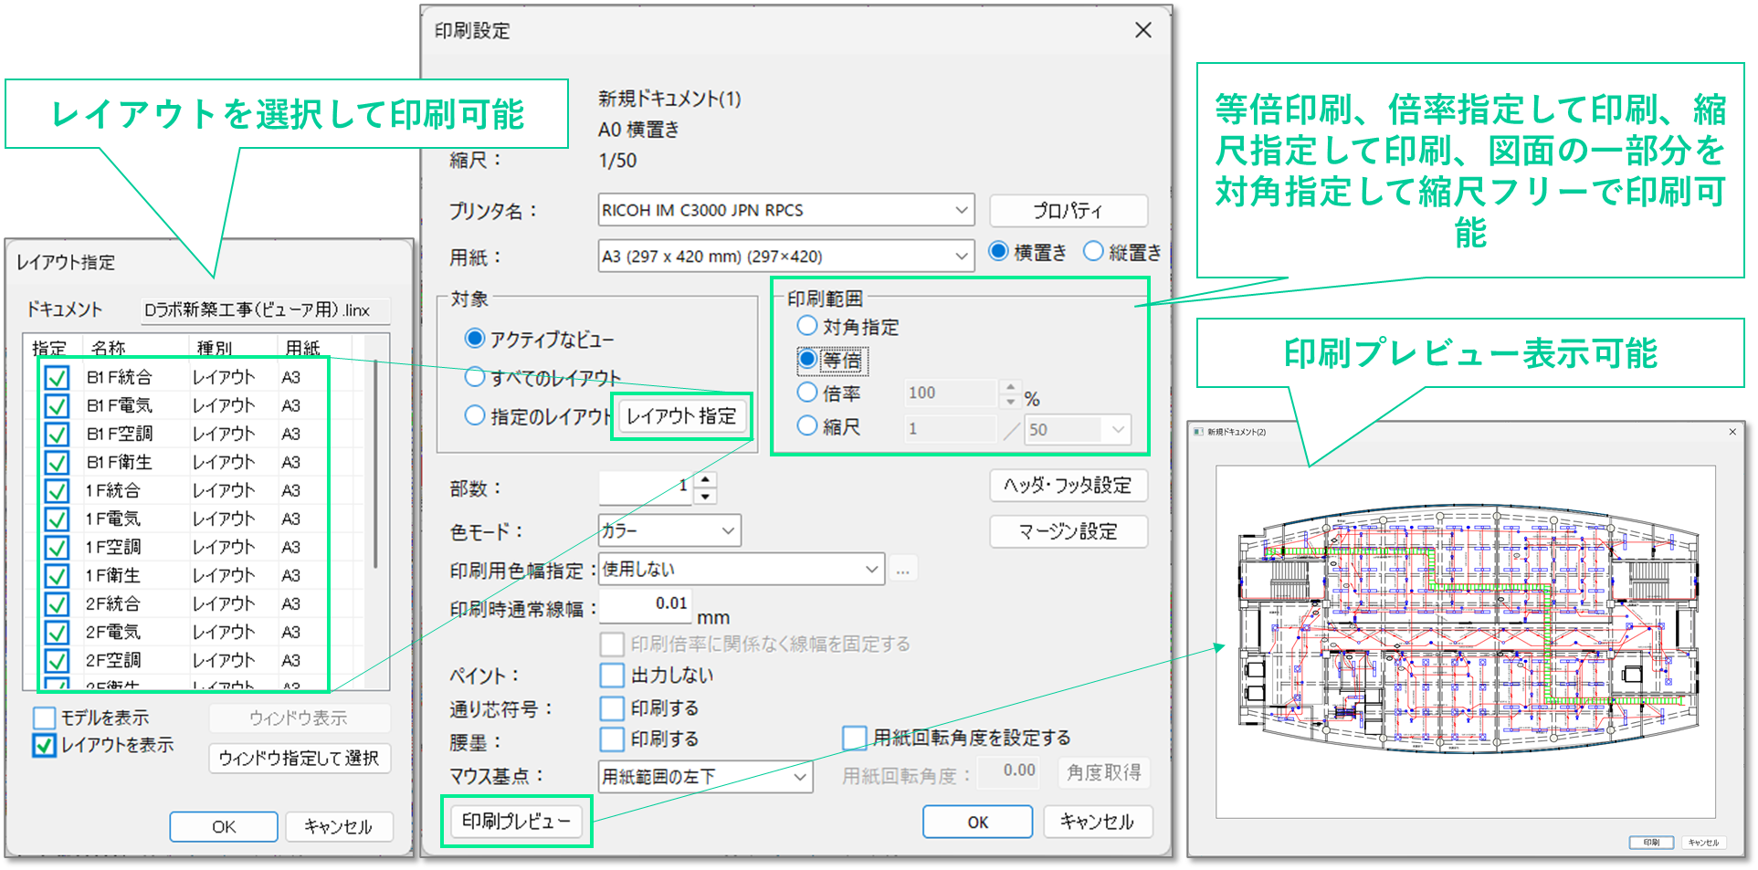Increase 部数 with the up spinner arrow

click(x=705, y=479)
